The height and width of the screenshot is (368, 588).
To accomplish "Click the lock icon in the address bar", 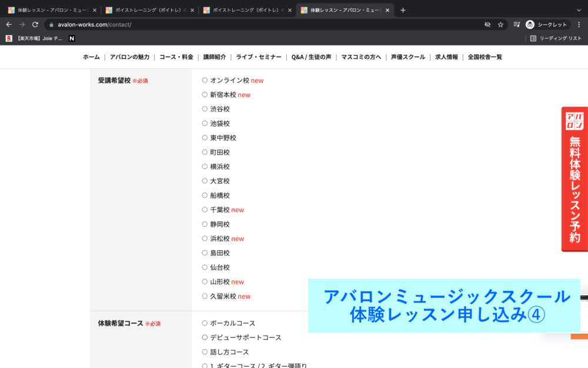I will [51, 25].
